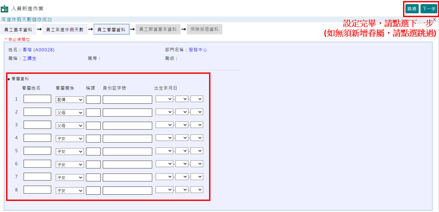Open the birth year dropdown in row 1

164,99
